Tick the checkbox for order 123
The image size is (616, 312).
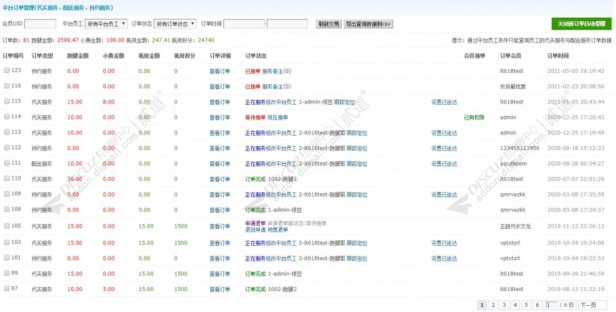pos(7,70)
